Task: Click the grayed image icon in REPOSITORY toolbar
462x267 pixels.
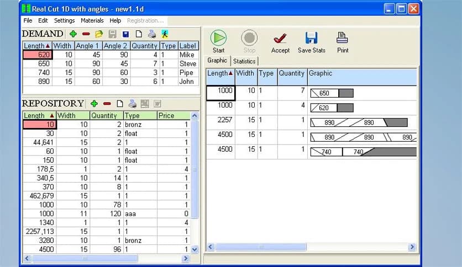Action: pos(145,104)
